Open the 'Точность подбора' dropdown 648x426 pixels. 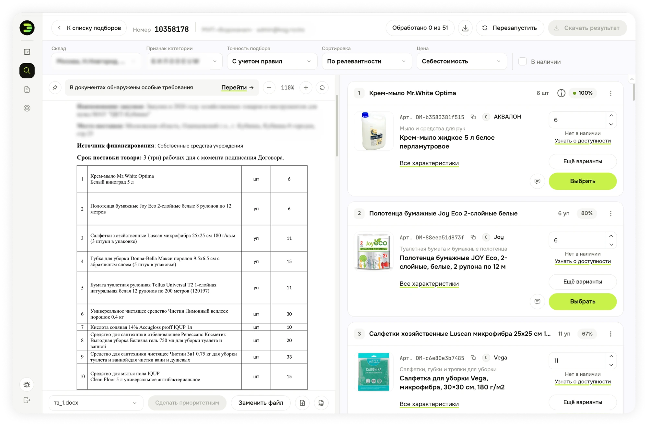click(272, 61)
